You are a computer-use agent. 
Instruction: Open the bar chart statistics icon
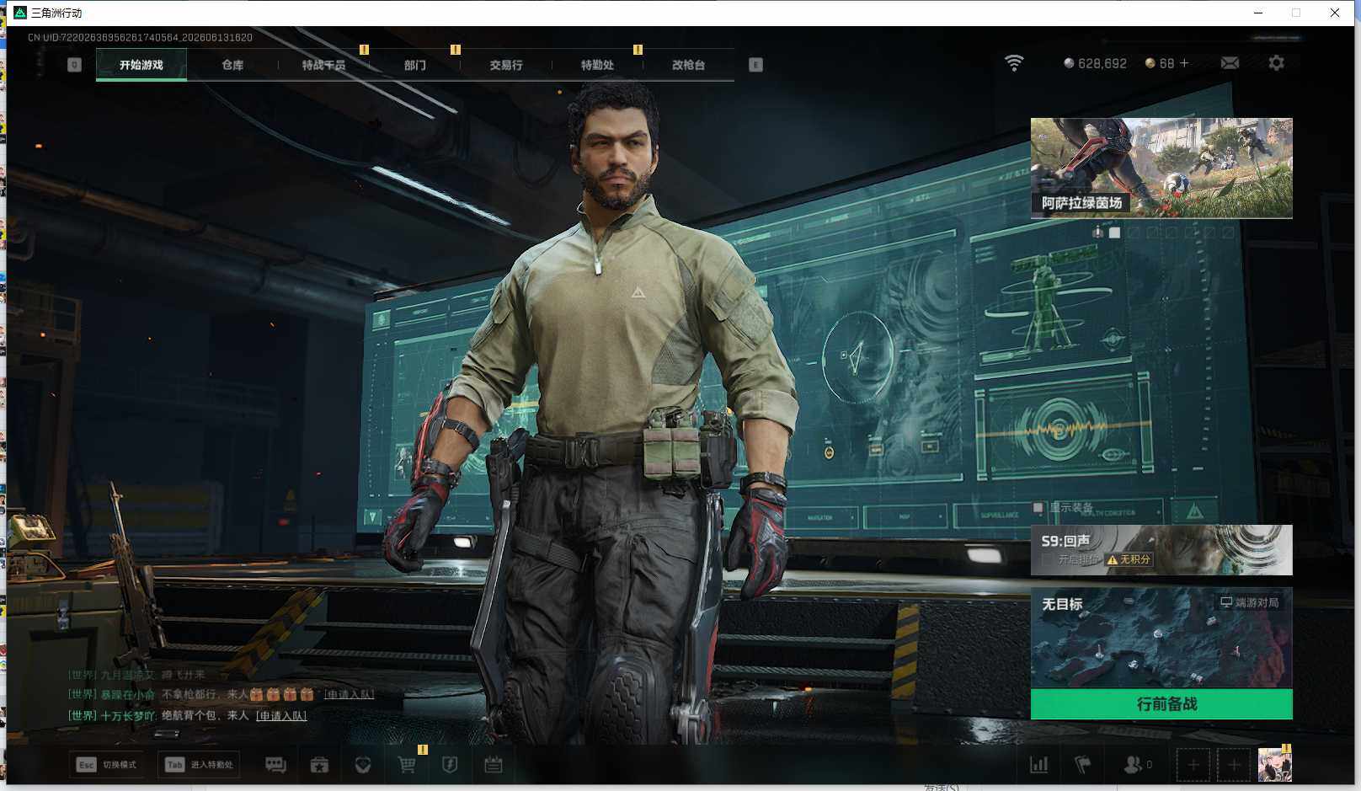click(1039, 765)
